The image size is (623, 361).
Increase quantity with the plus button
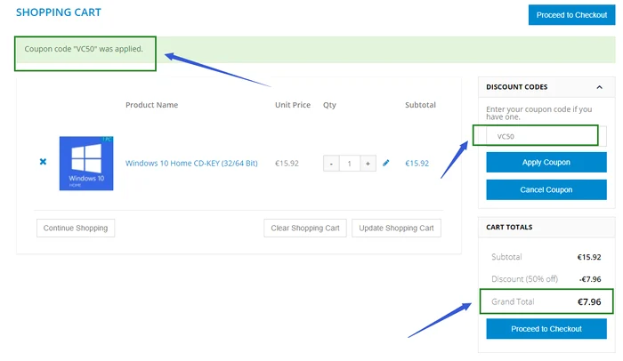click(368, 164)
